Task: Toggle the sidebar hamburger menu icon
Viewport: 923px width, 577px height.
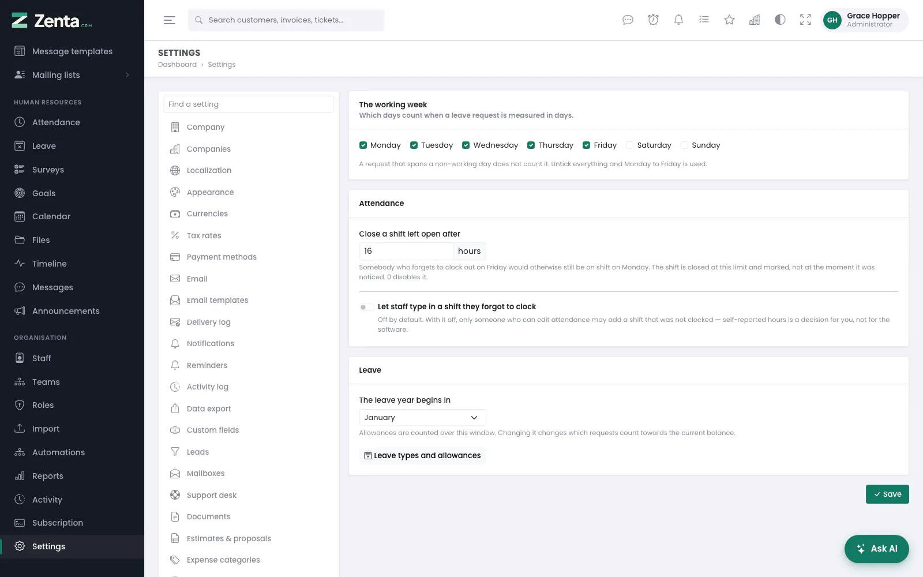Action: pyautogui.click(x=169, y=20)
